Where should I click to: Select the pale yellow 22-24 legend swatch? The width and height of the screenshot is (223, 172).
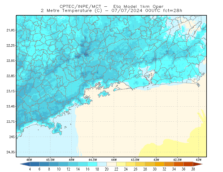[x=121, y=164]
